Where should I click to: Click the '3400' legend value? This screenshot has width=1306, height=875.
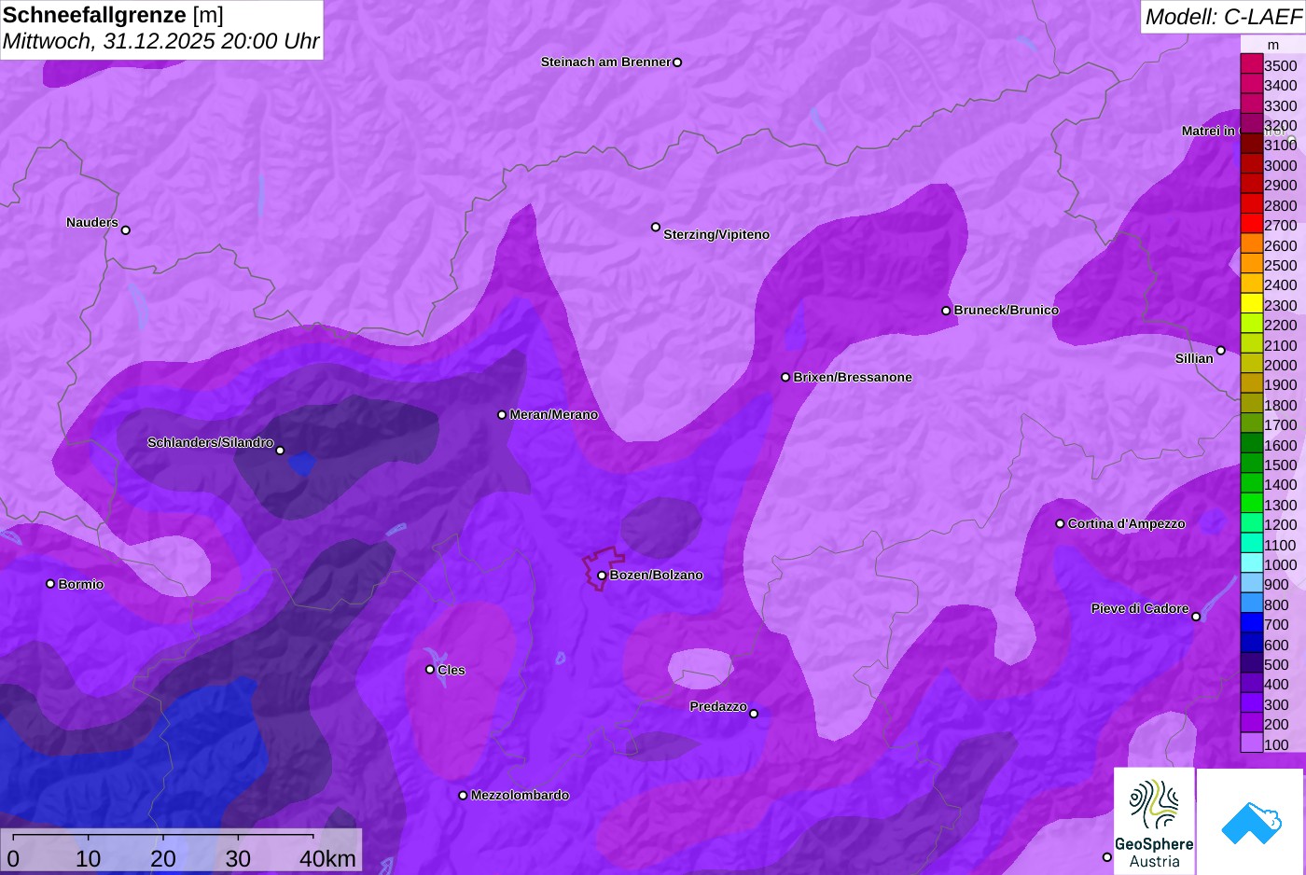[x=1280, y=86]
